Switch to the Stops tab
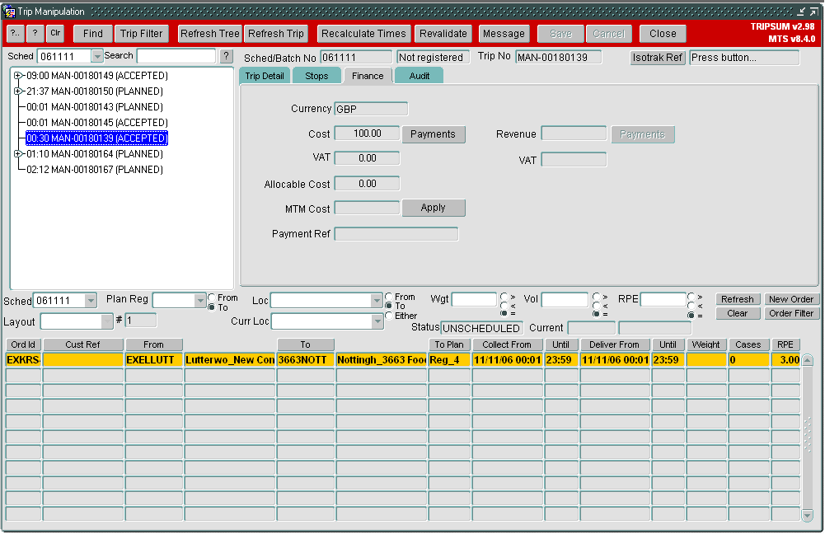 [316, 76]
